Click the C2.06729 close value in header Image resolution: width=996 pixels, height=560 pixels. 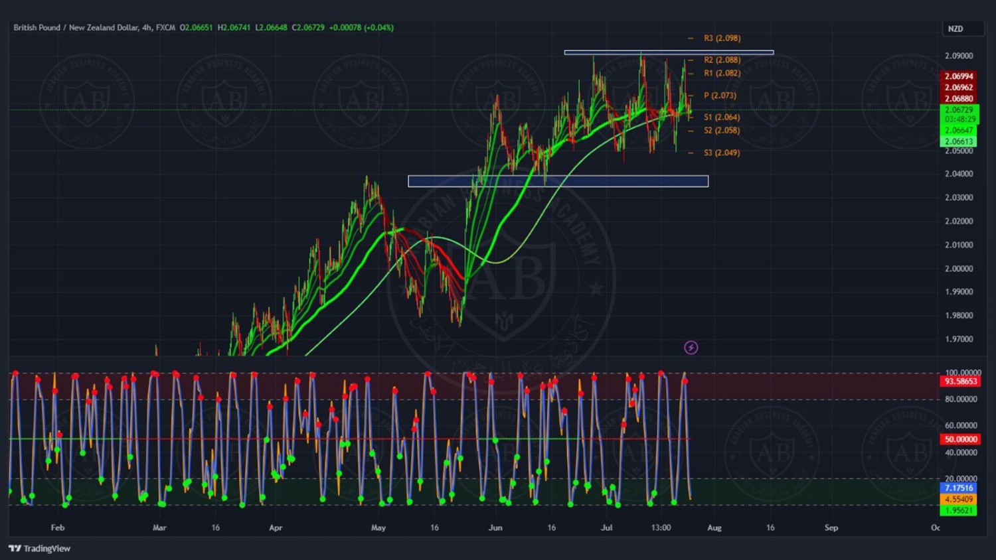[x=308, y=28]
